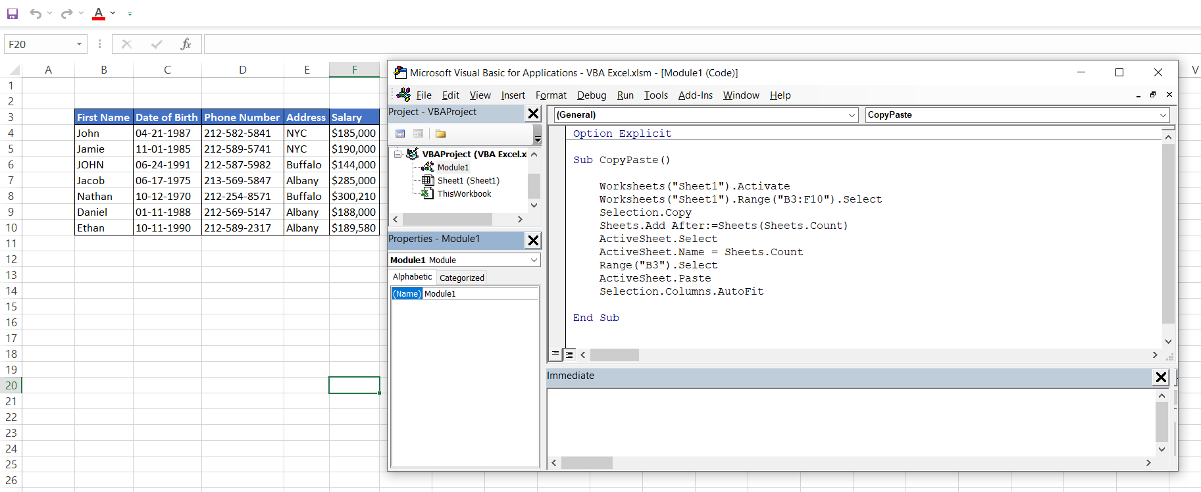Click the Module1 icon in project tree
This screenshot has height=492, width=1201.
coord(428,167)
